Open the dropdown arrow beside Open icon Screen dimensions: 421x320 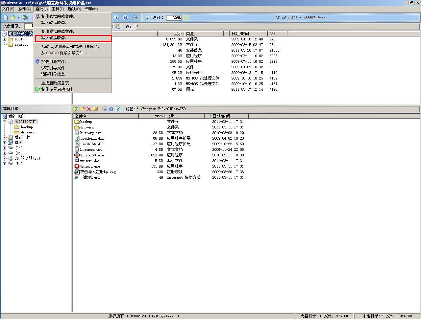click(x=18, y=18)
